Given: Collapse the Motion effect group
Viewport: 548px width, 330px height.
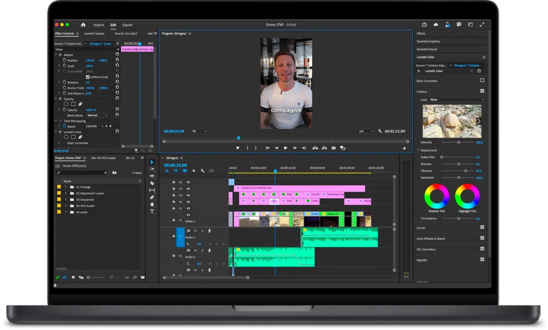Looking at the screenshot, I should [56, 55].
